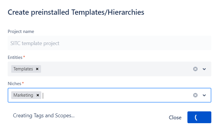
Task: Select the Templates tag label
Action: 23,69
